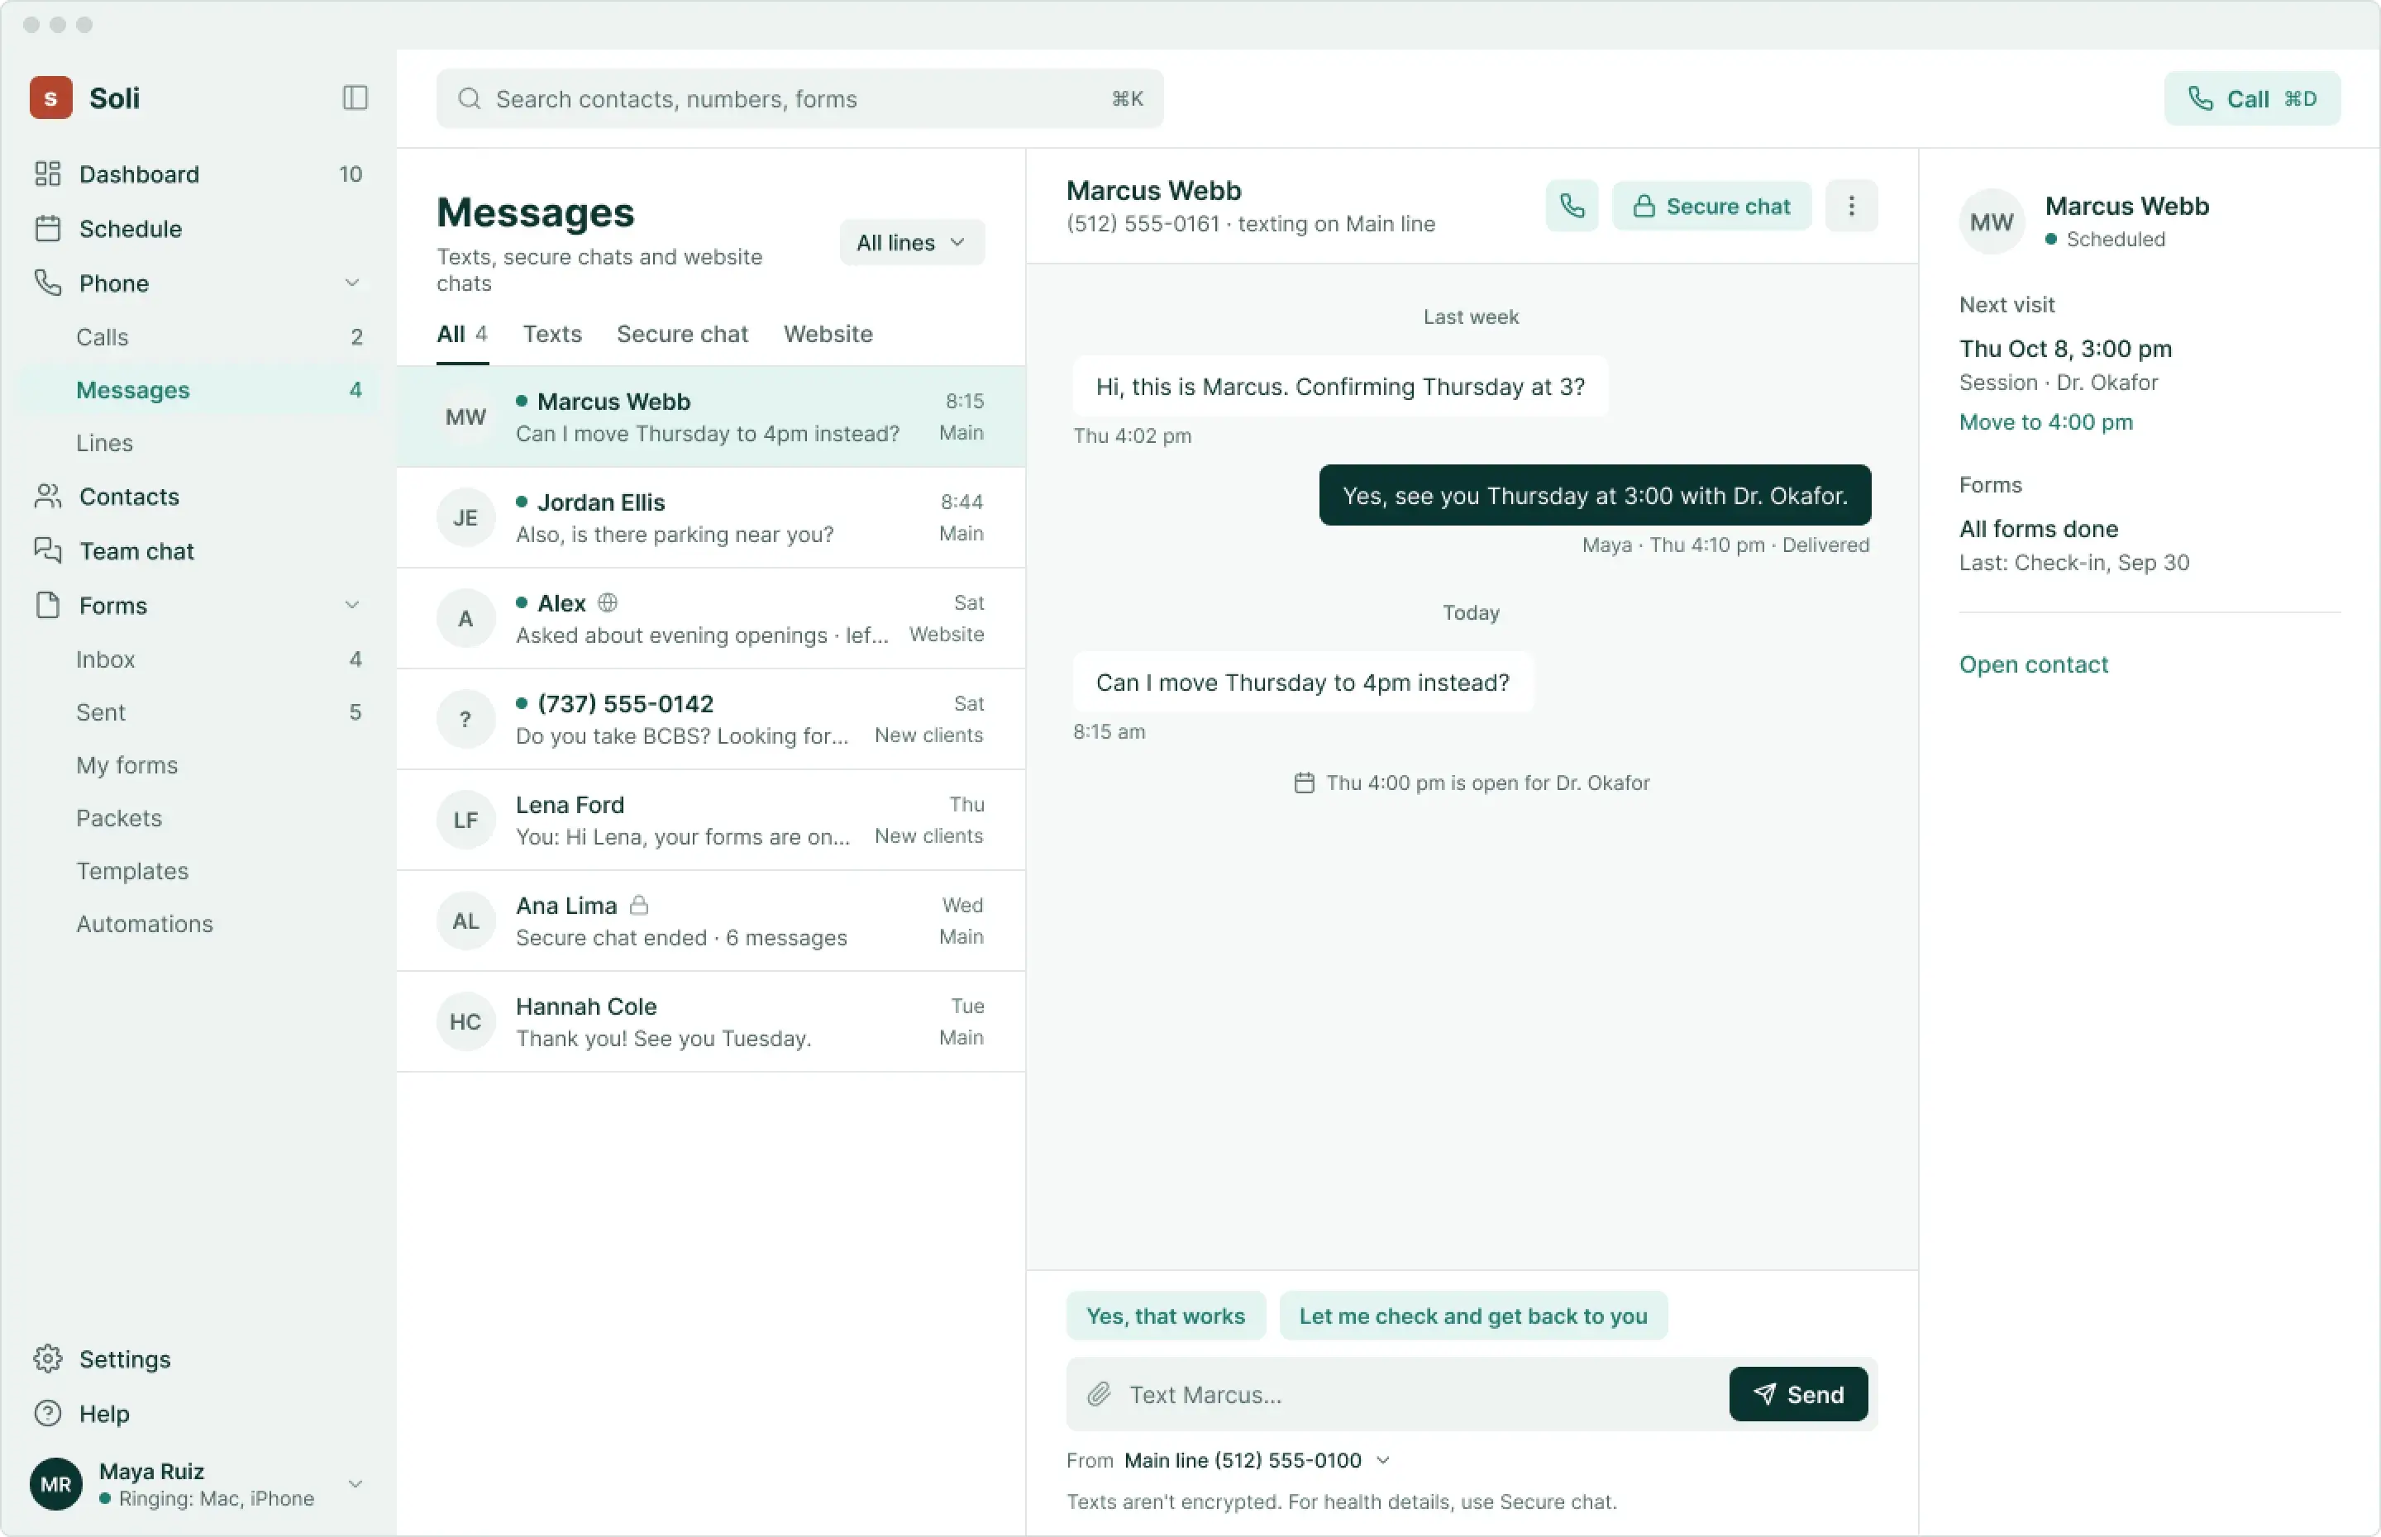Open the three-dot more options menu
This screenshot has width=2381, height=1537.
pos(1851,206)
